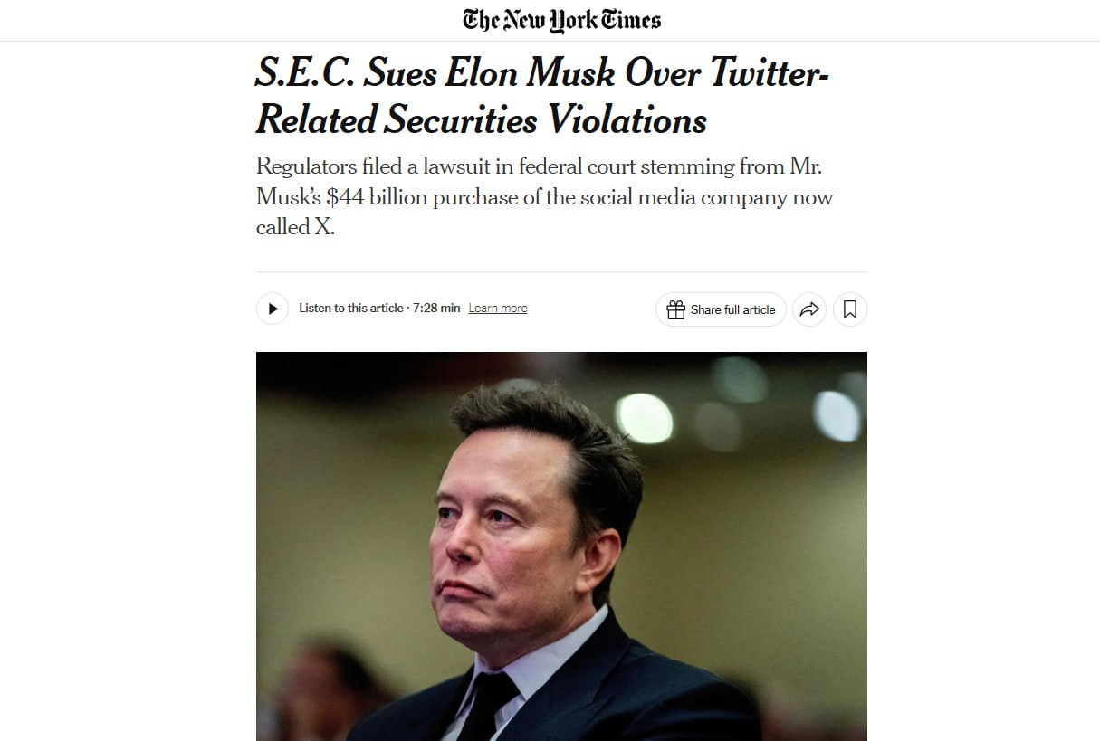Click the 7:28 min audio duration
Screen dimensions: 1100x741
click(436, 309)
